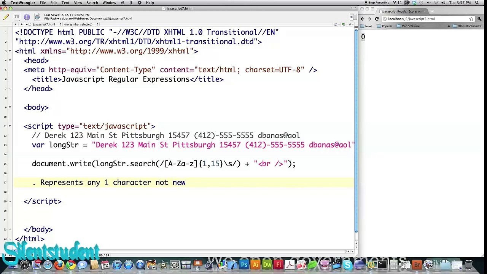
Task: Open the Help menu
Action: (x=150, y=3)
